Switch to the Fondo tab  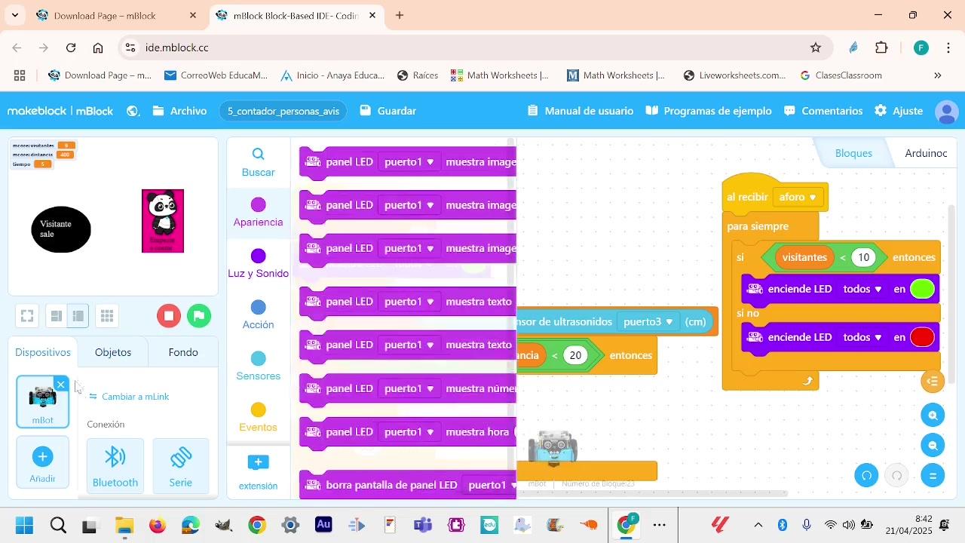click(183, 352)
